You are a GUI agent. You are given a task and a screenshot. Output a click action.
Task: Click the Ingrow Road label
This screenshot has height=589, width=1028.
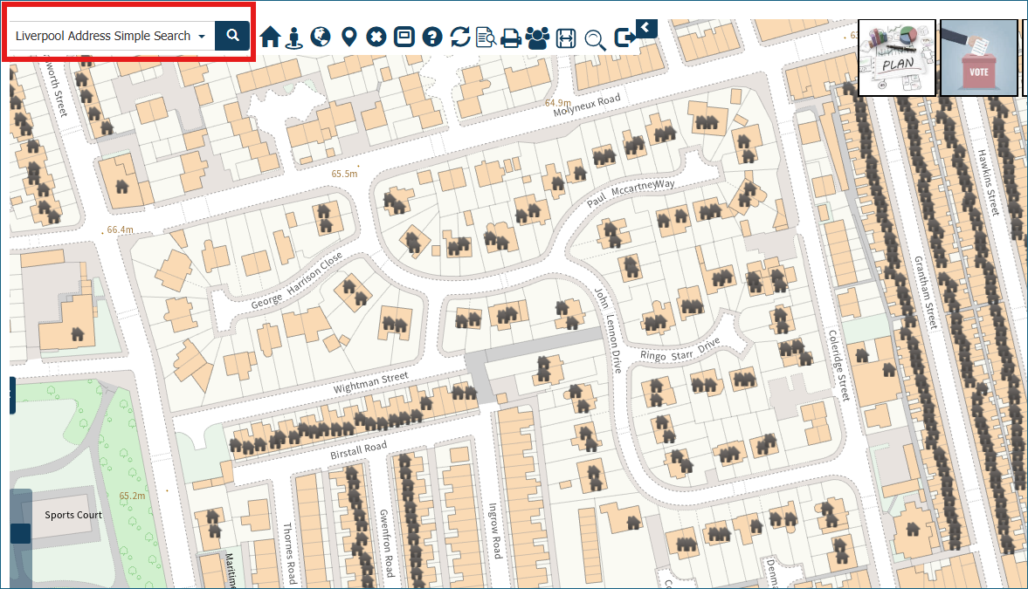[x=495, y=531]
